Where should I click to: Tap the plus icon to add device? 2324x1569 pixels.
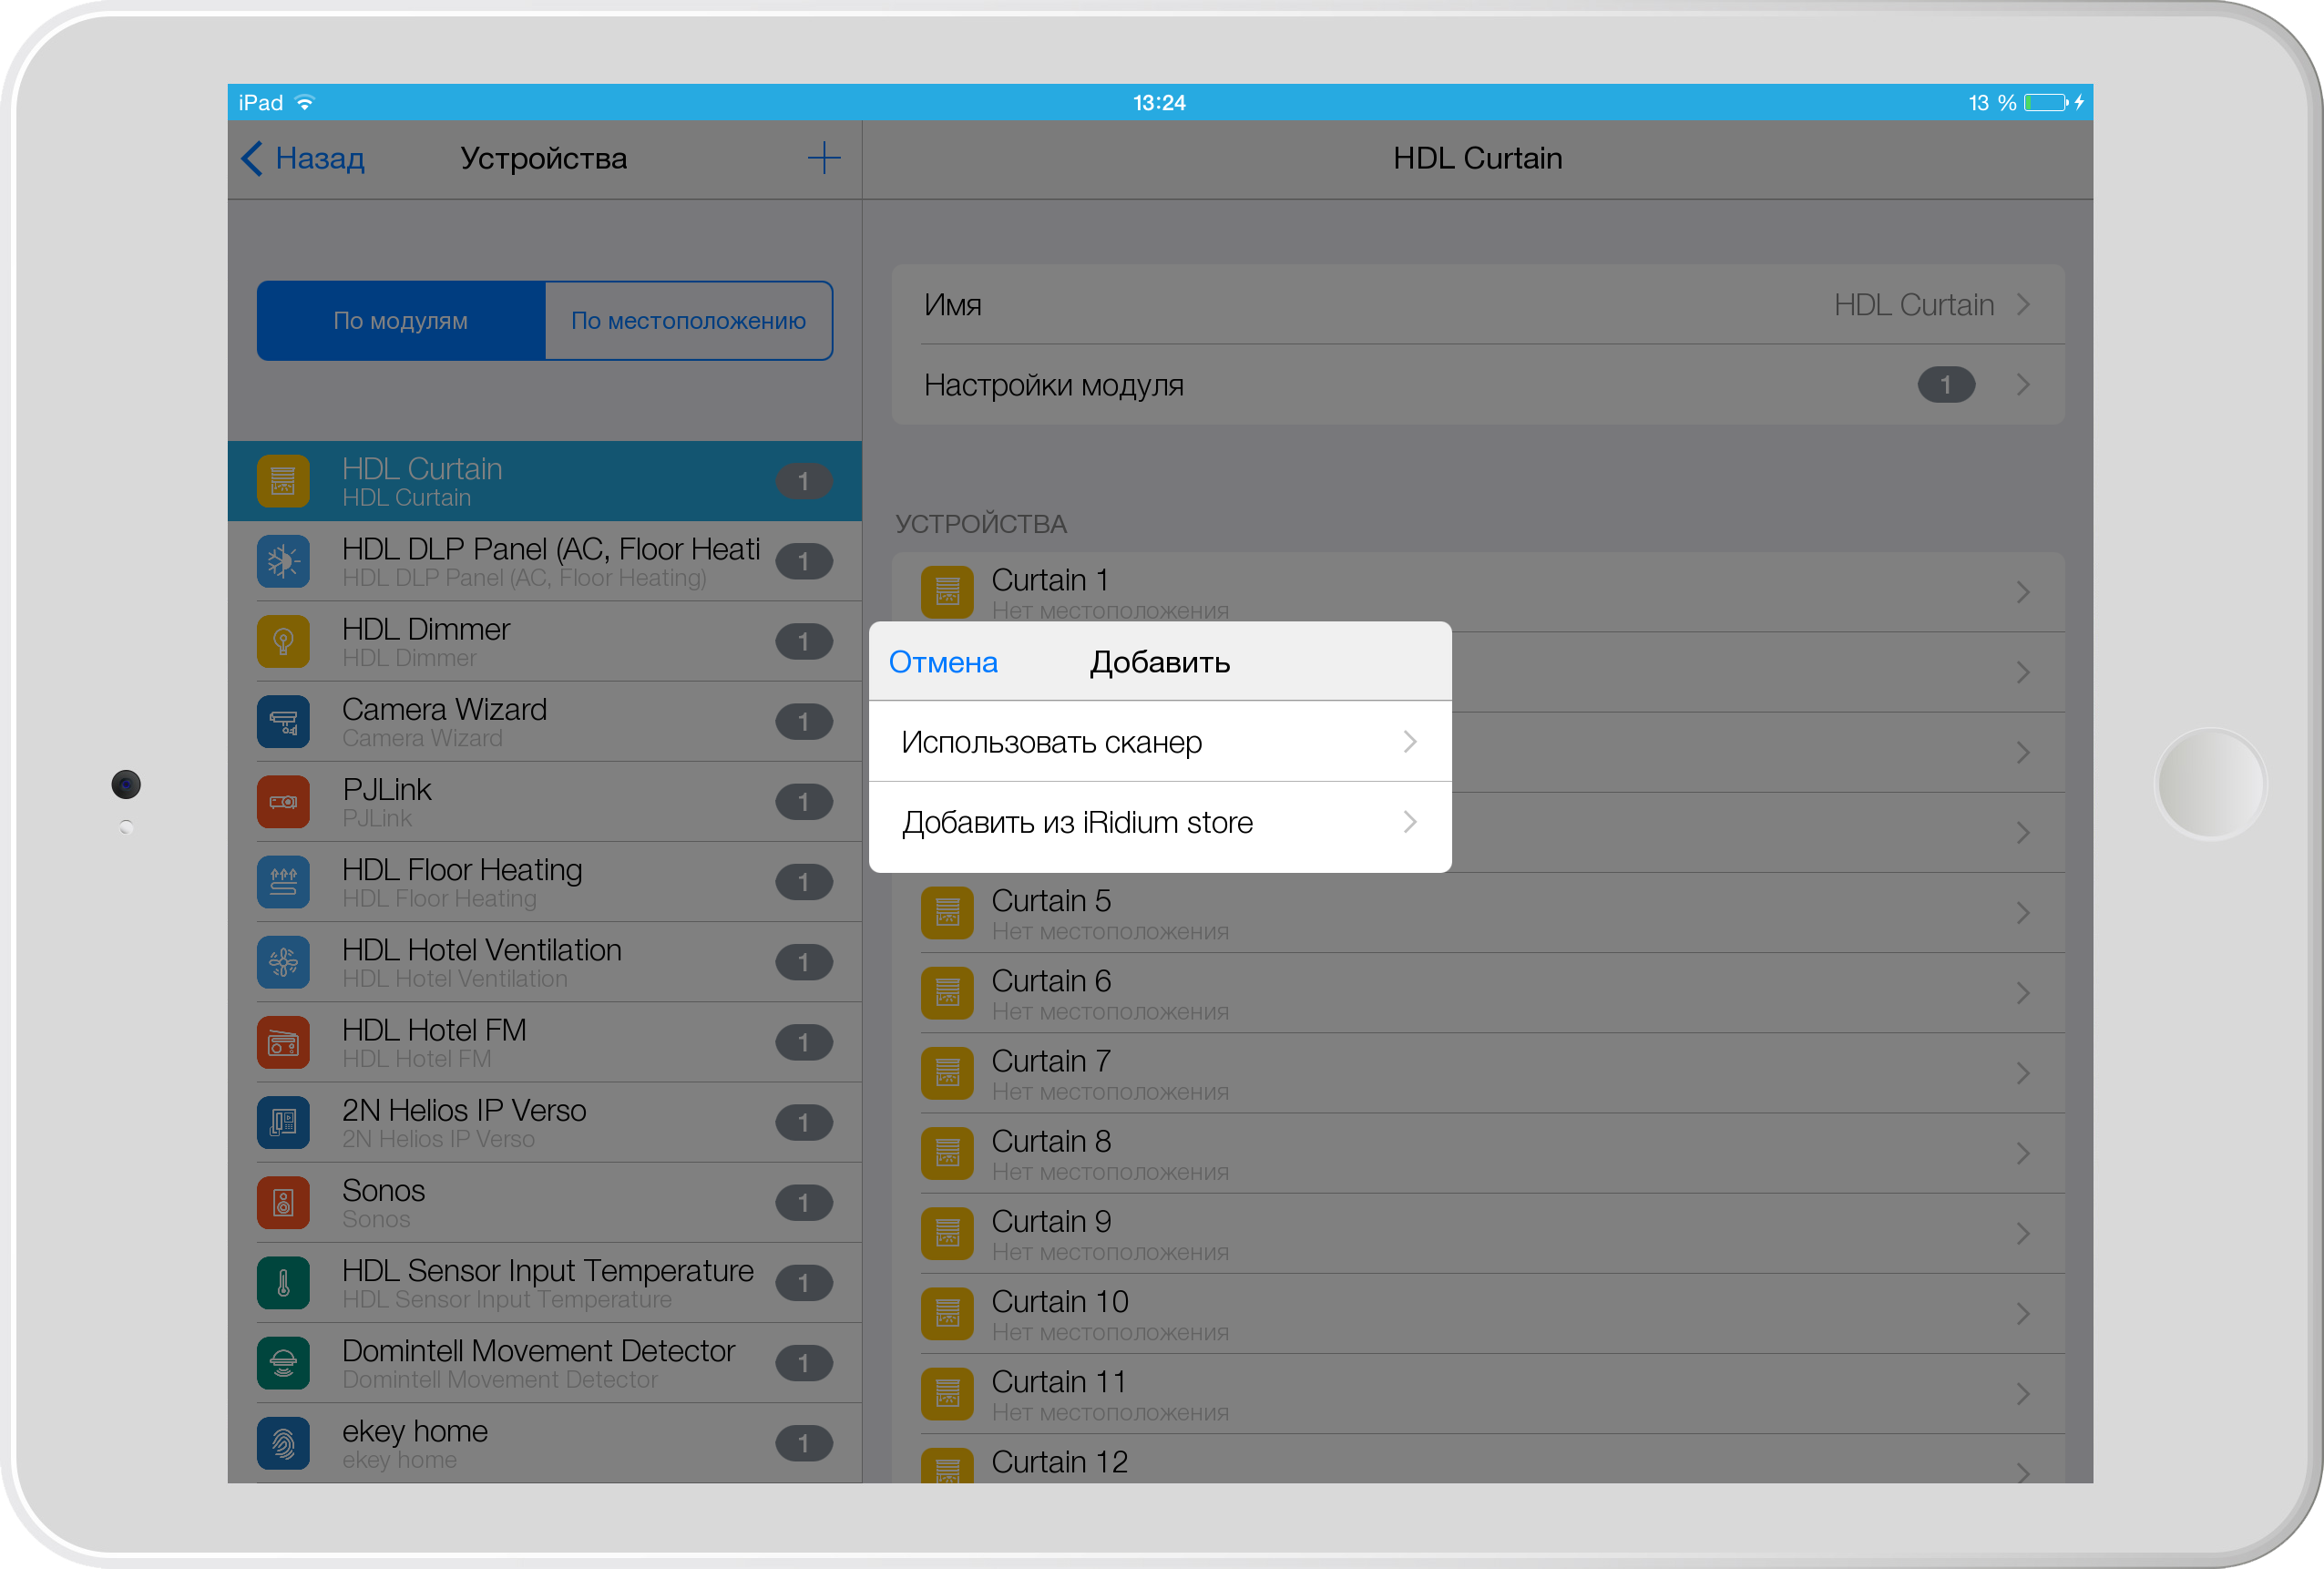pos(823,158)
